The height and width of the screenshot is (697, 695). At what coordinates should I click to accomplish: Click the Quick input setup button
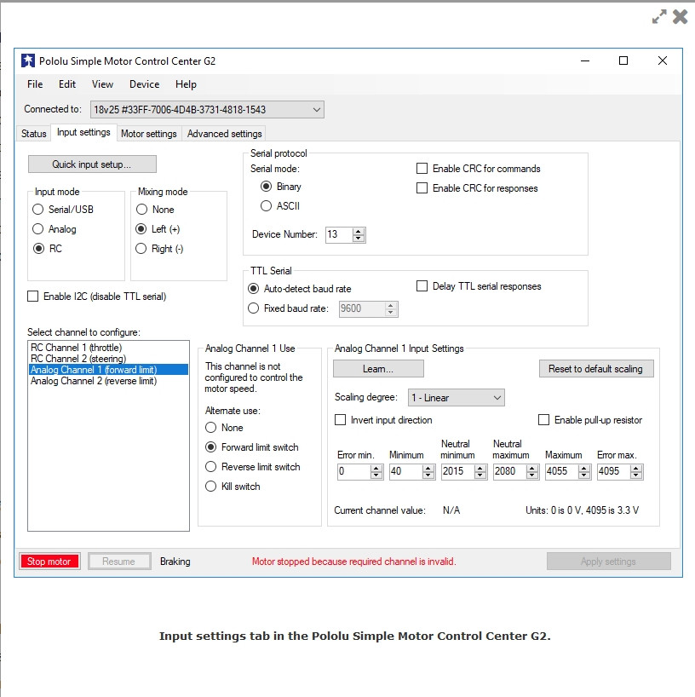pos(92,164)
